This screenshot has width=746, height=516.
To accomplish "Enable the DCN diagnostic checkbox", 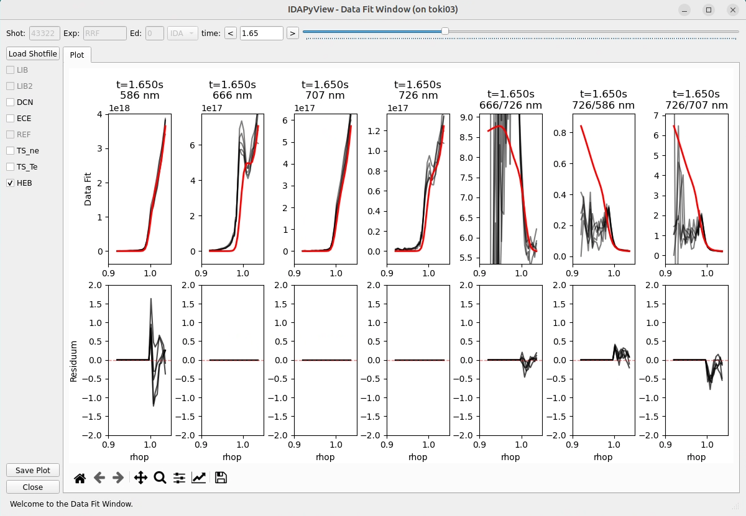I will (9, 102).
